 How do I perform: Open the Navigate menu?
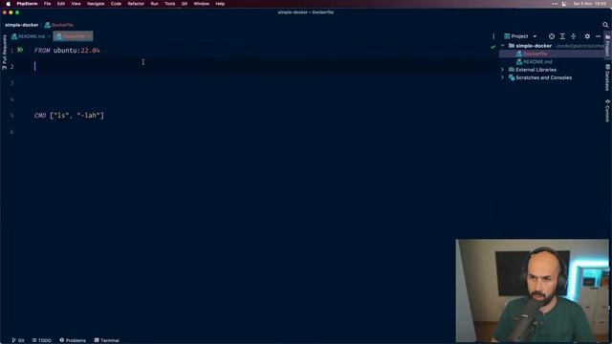tap(96, 4)
